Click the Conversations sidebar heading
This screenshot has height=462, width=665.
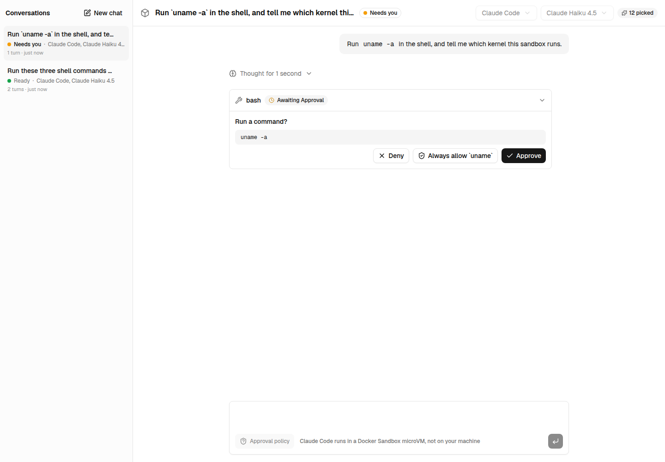point(28,13)
